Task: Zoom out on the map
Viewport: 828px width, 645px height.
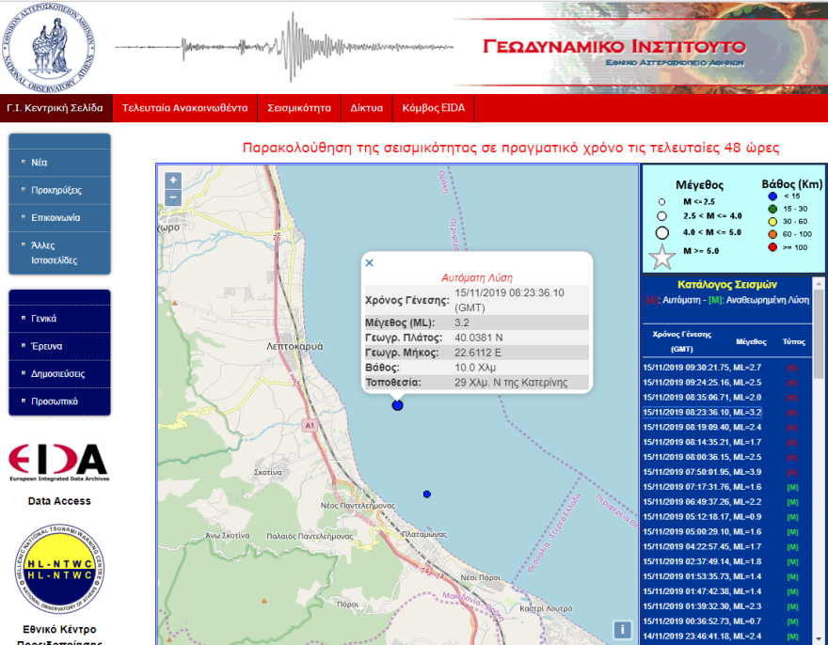Action: pyautogui.click(x=172, y=197)
